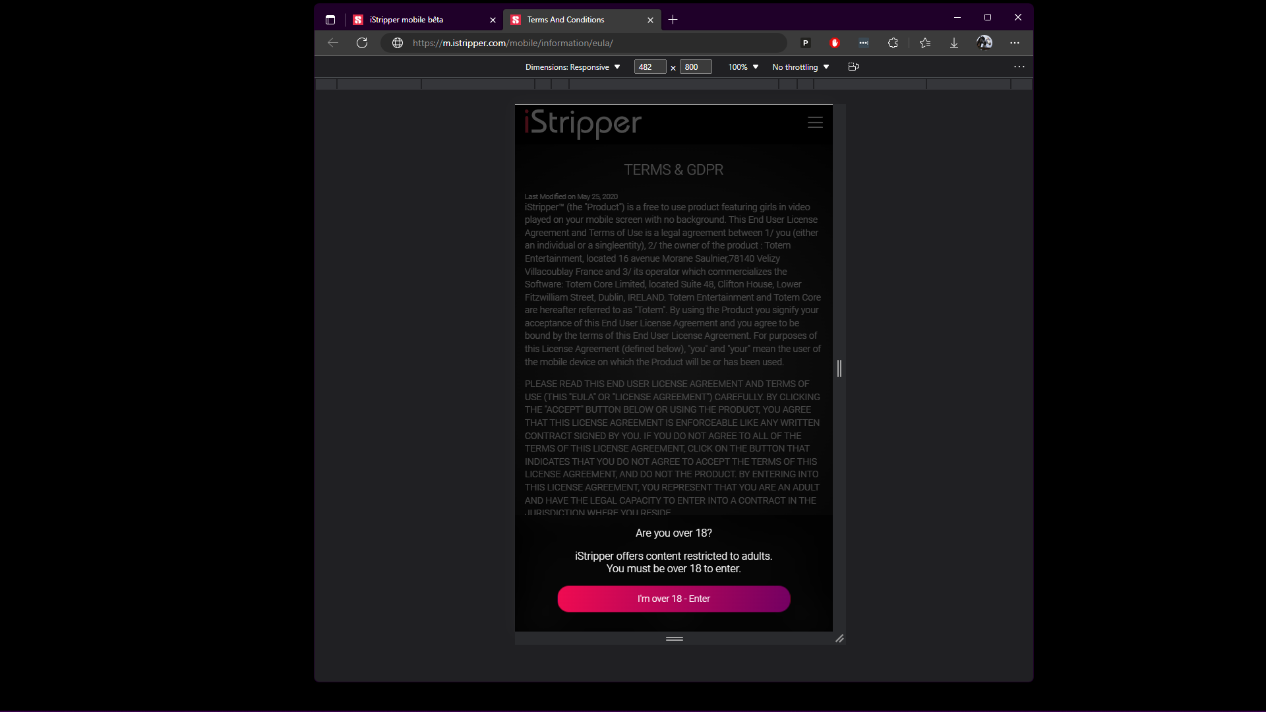
Task: Open the Downloads panel
Action: point(954,43)
